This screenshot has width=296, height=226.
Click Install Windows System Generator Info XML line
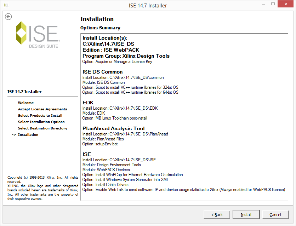(126, 180)
